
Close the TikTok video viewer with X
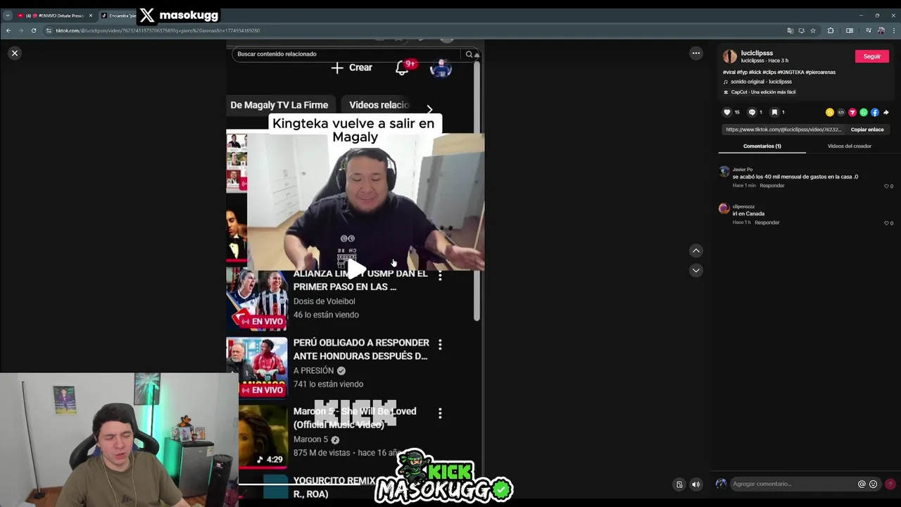coord(14,53)
